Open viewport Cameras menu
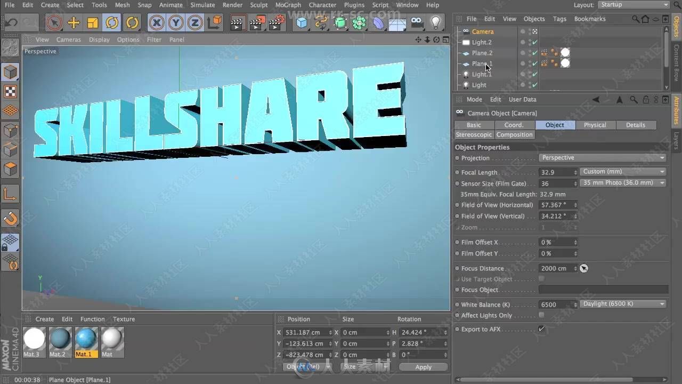 click(69, 39)
